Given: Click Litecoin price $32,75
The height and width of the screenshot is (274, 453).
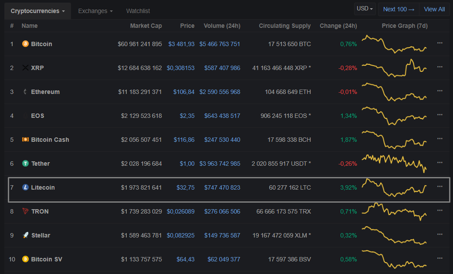Looking at the screenshot, I should 186,187.
